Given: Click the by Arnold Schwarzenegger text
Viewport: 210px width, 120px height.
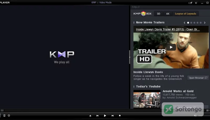Looking at the screenshot, I should (180, 98).
